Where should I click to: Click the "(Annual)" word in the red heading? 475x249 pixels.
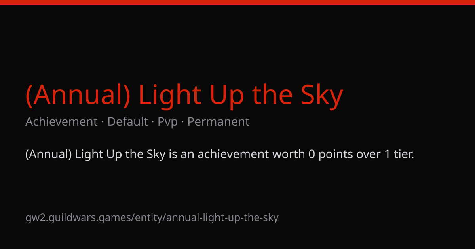point(78,96)
